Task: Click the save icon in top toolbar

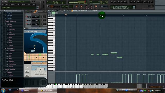Action: click(x=135, y=2)
